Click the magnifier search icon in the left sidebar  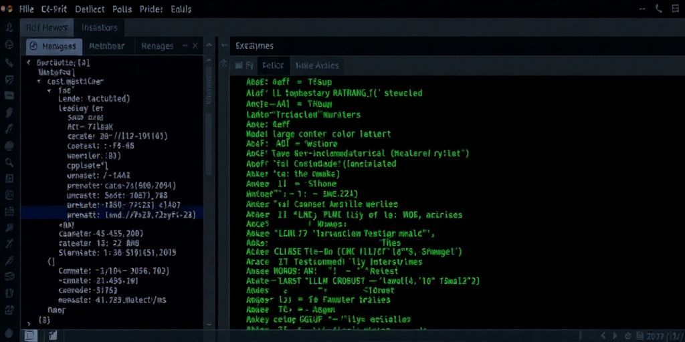[9, 163]
